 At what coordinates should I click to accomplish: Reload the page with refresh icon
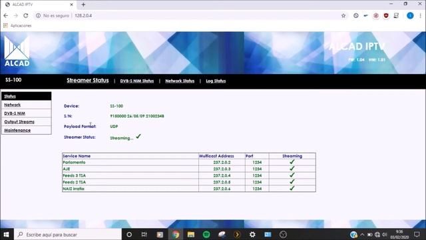pyautogui.click(x=25, y=15)
